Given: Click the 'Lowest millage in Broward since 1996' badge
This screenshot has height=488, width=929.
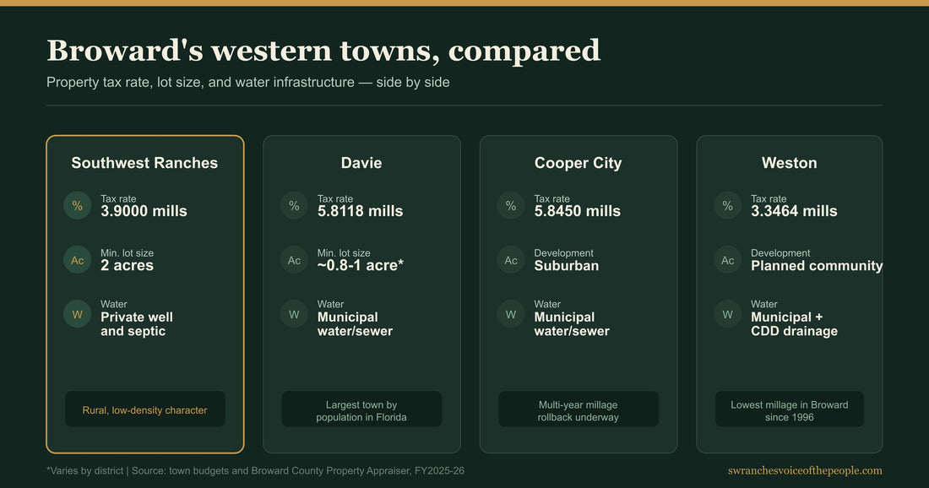Looking at the screenshot, I should [x=789, y=409].
